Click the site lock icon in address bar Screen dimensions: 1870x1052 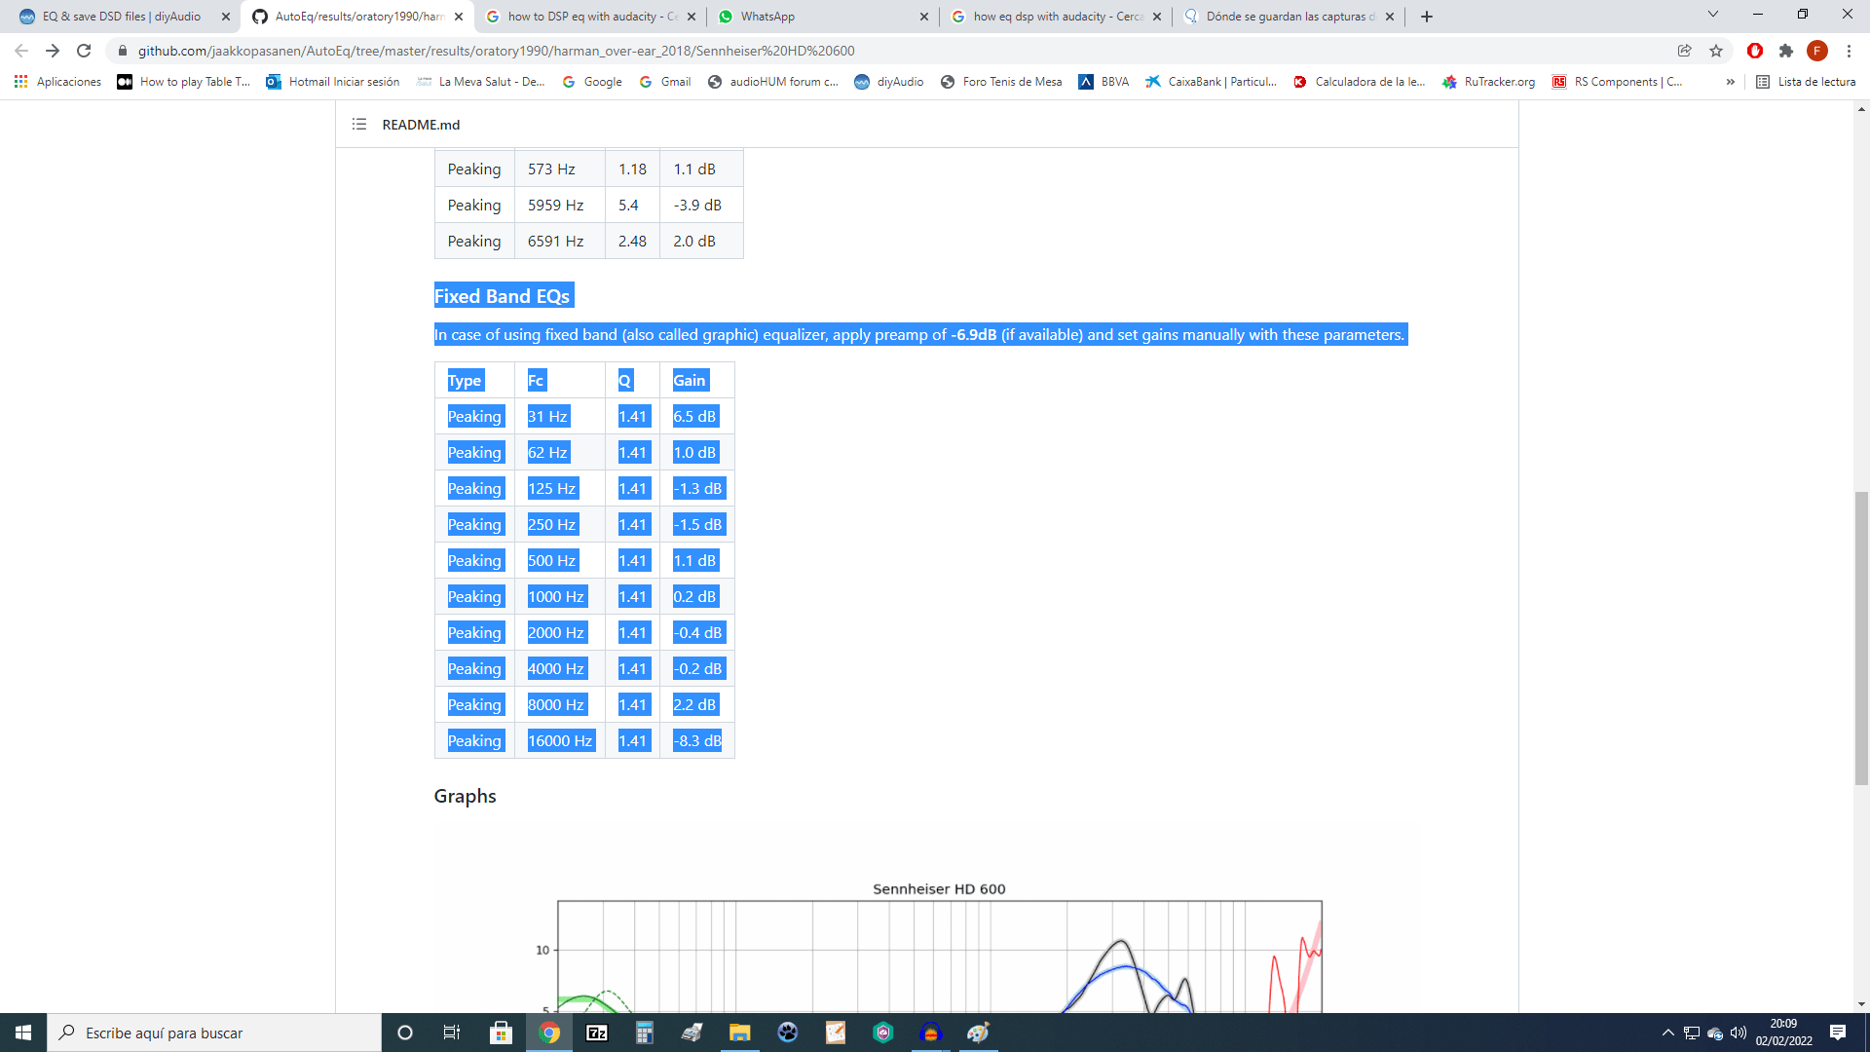coord(122,51)
